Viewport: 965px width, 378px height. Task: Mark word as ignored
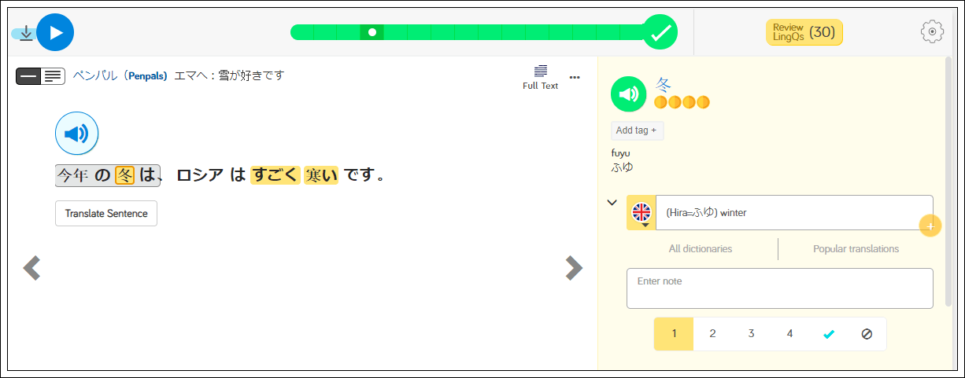867,334
